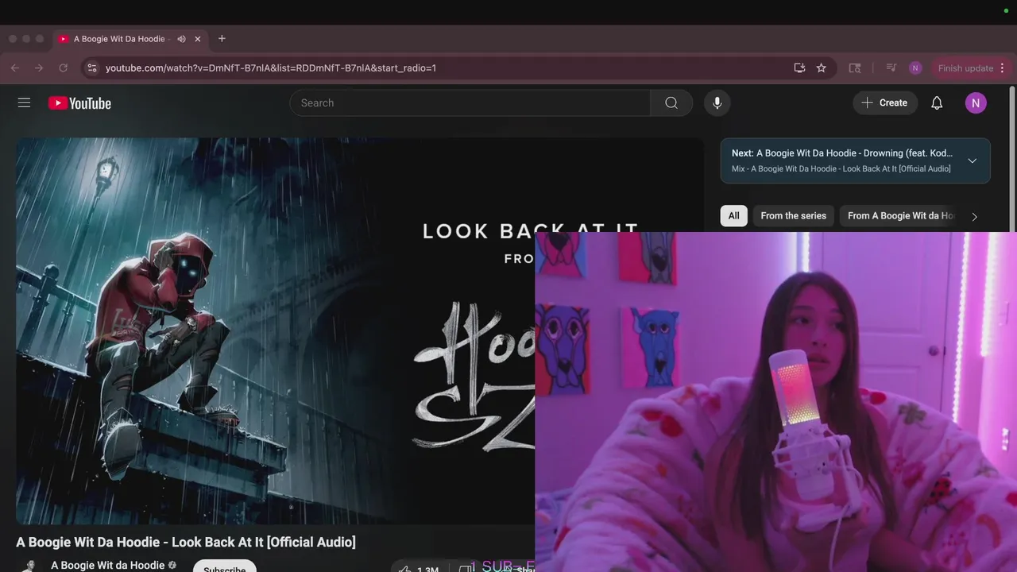Click the video title text

(x=186, y=542)
